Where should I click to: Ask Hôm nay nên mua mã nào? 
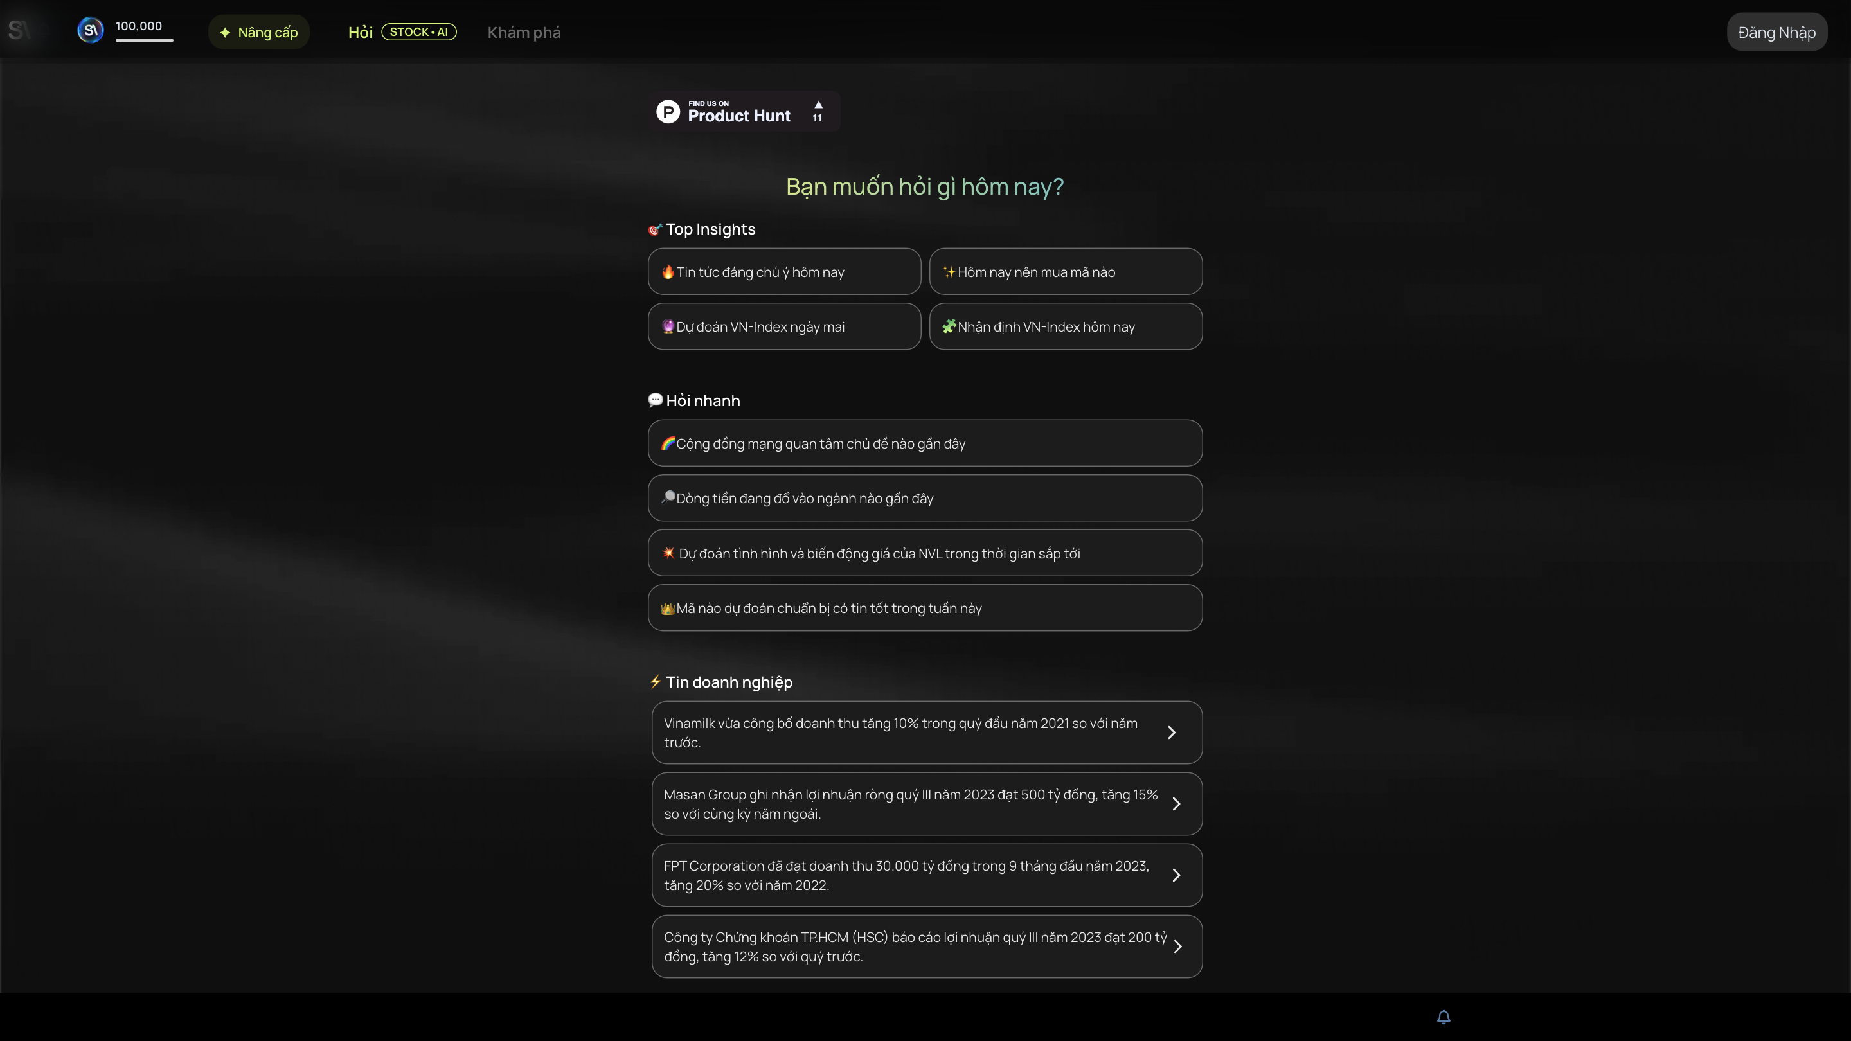pyautogui.click(x=1065, y=272)
